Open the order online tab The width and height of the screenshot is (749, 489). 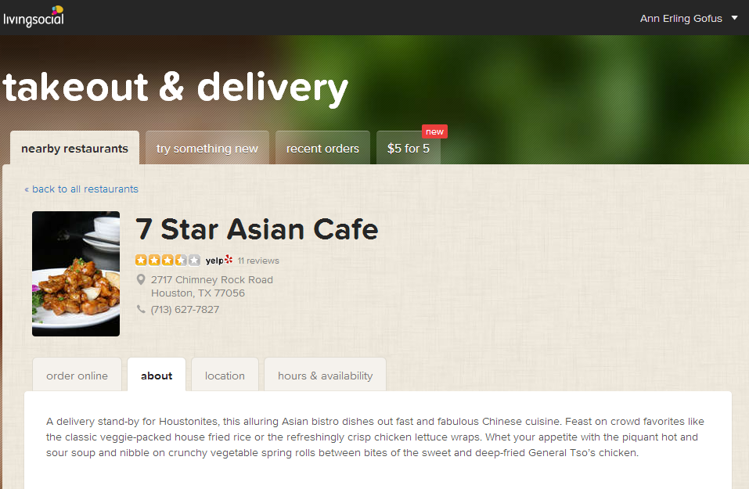click(x=77, y=376)
